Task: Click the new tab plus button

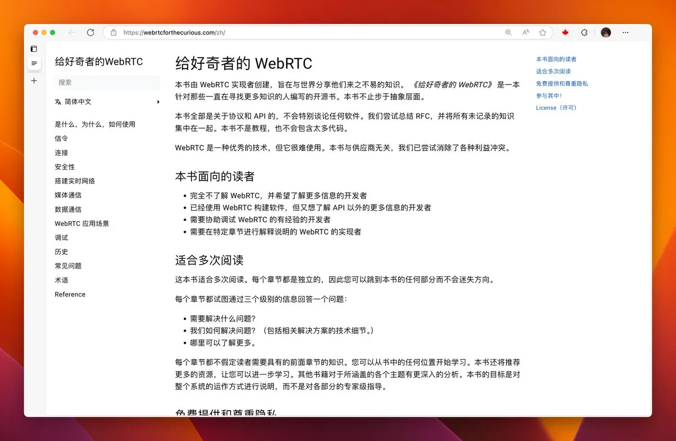Action: coord(34,81)
